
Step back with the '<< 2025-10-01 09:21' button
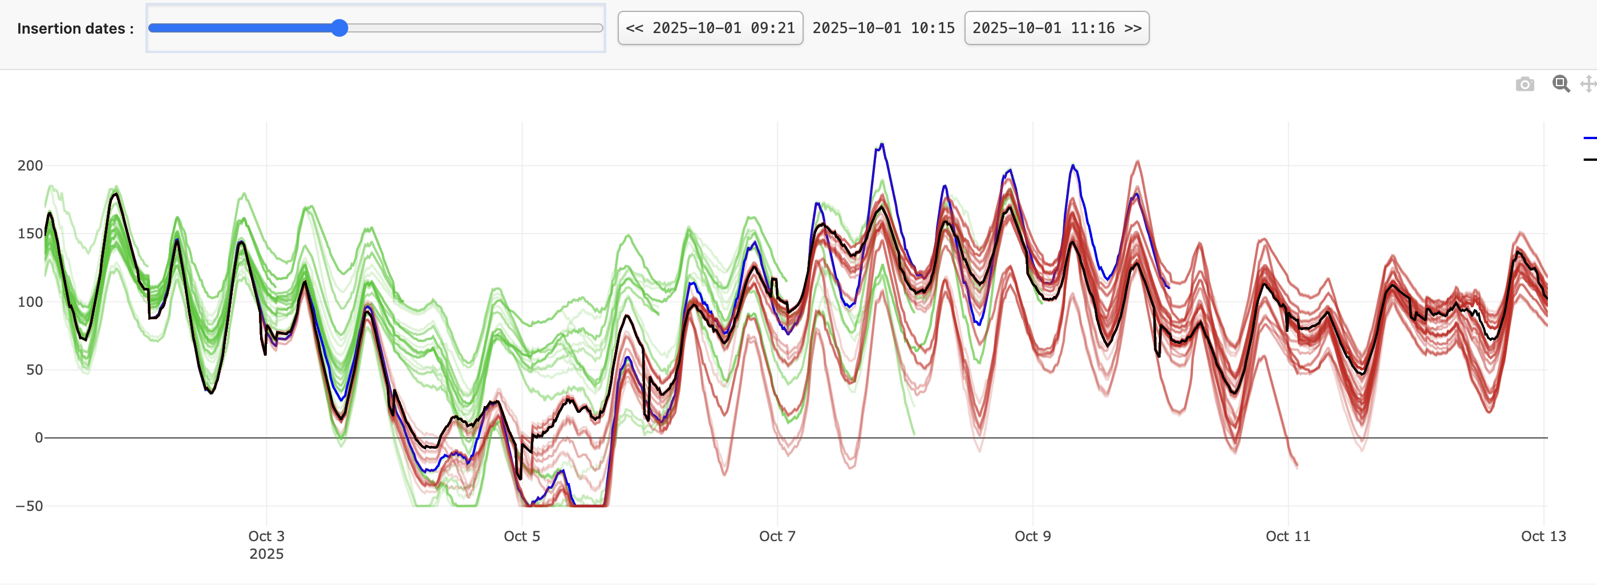pyautogui.click(x=709, y=27)
